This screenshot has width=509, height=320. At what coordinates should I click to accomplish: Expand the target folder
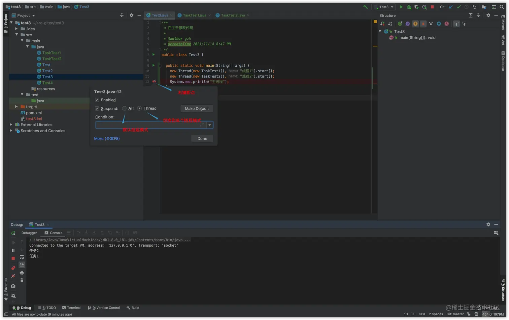click(x=16, y=107)
